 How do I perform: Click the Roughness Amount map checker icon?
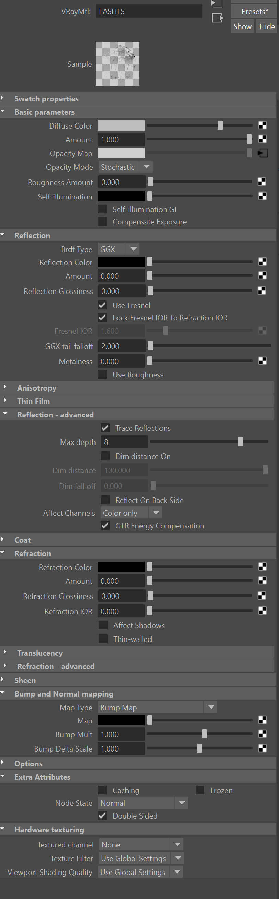261,182
